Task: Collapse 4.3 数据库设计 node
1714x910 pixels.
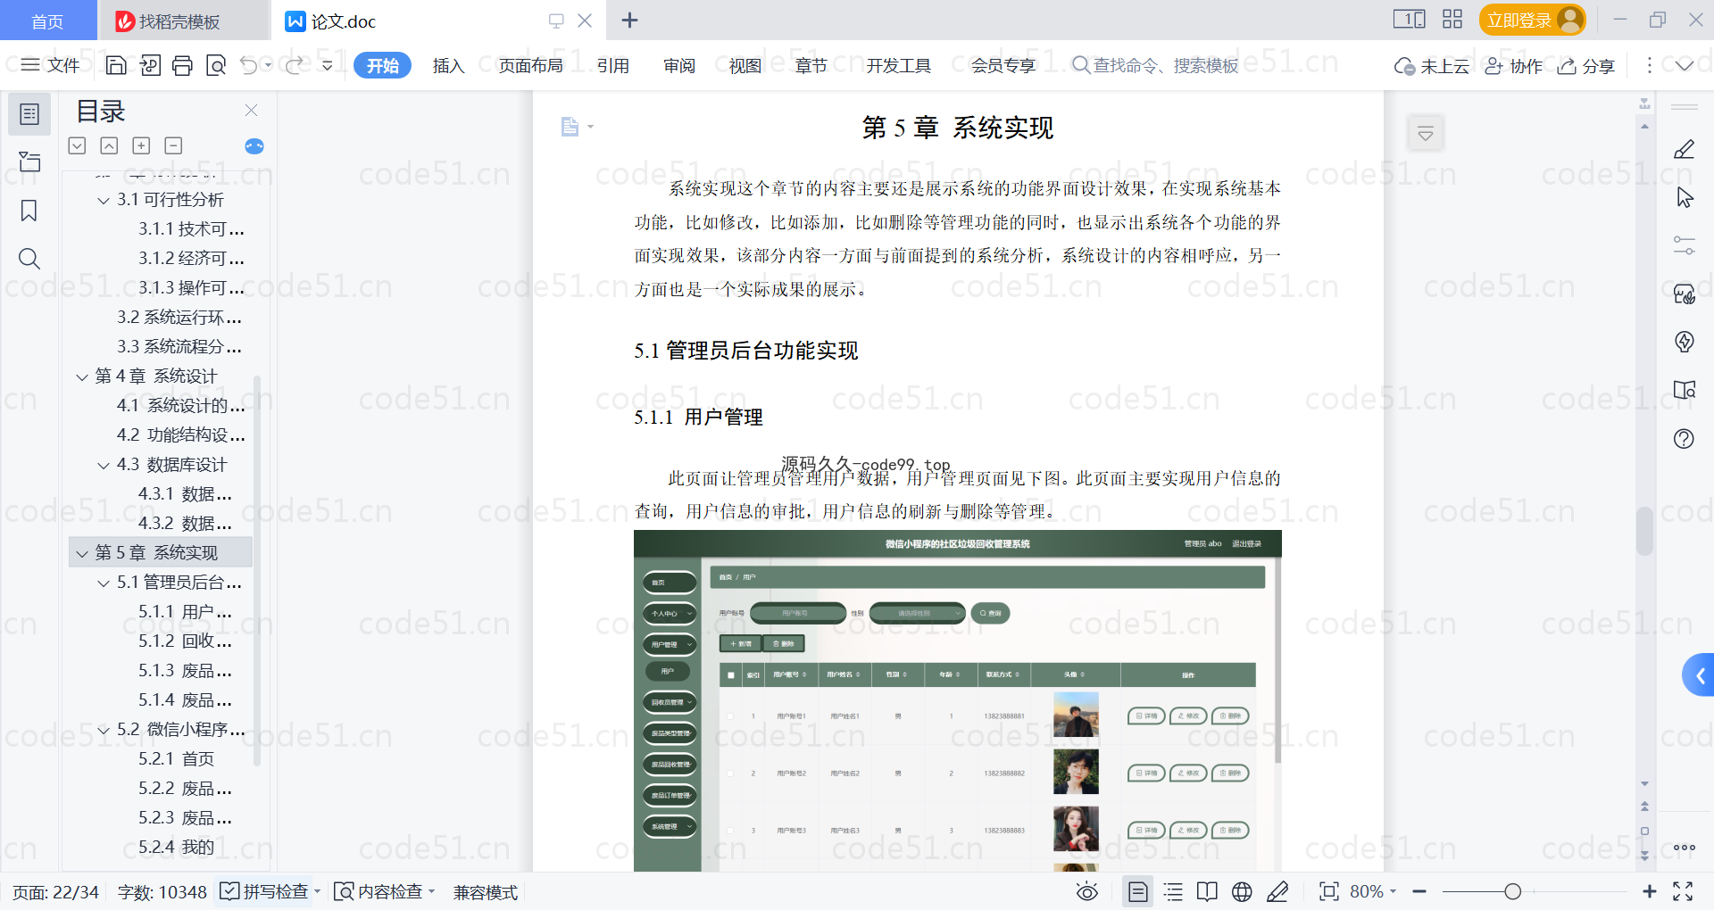Action: 104,466
